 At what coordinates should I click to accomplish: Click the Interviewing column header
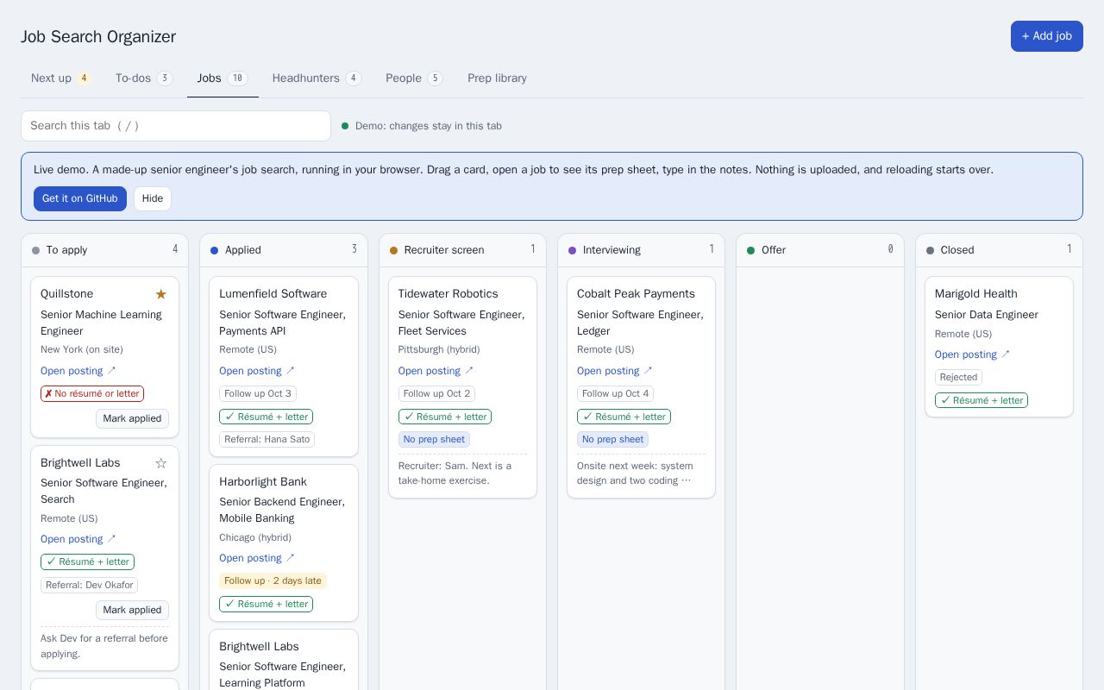[641, 250]
